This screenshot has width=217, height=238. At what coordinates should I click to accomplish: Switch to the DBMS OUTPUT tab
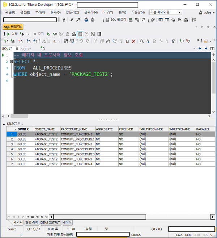(50, 222)
